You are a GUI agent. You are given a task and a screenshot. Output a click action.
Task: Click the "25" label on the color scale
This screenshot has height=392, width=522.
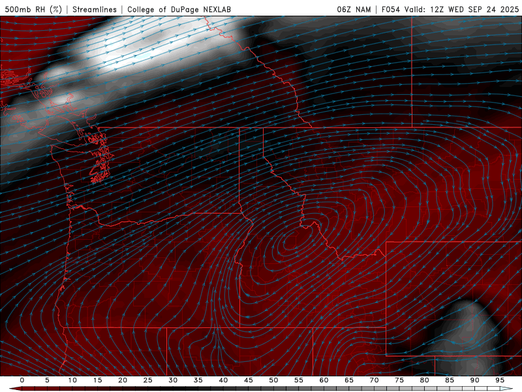tap(148, 380)
